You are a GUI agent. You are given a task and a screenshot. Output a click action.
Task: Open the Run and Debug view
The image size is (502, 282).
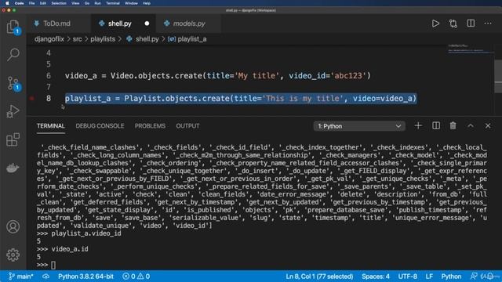point(13,111)
